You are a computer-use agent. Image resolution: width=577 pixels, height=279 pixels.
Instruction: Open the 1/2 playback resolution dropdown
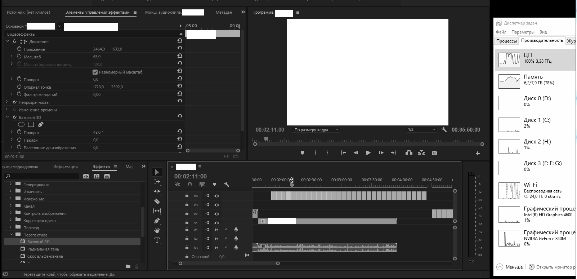[421, 130]
